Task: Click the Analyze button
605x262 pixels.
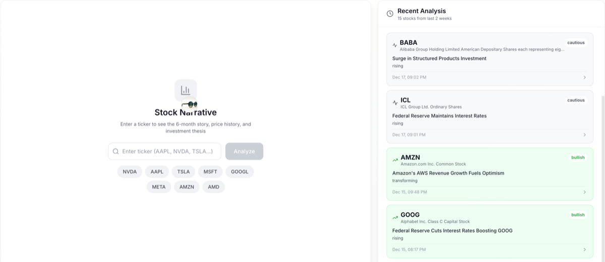Action: pyautogui.click(x=244, y=151)
